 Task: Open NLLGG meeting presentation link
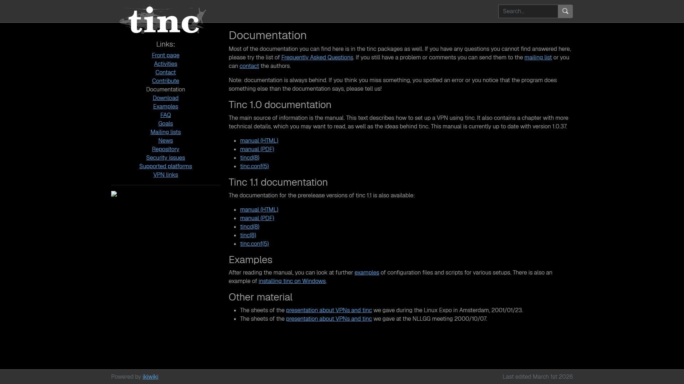(329, 319)
